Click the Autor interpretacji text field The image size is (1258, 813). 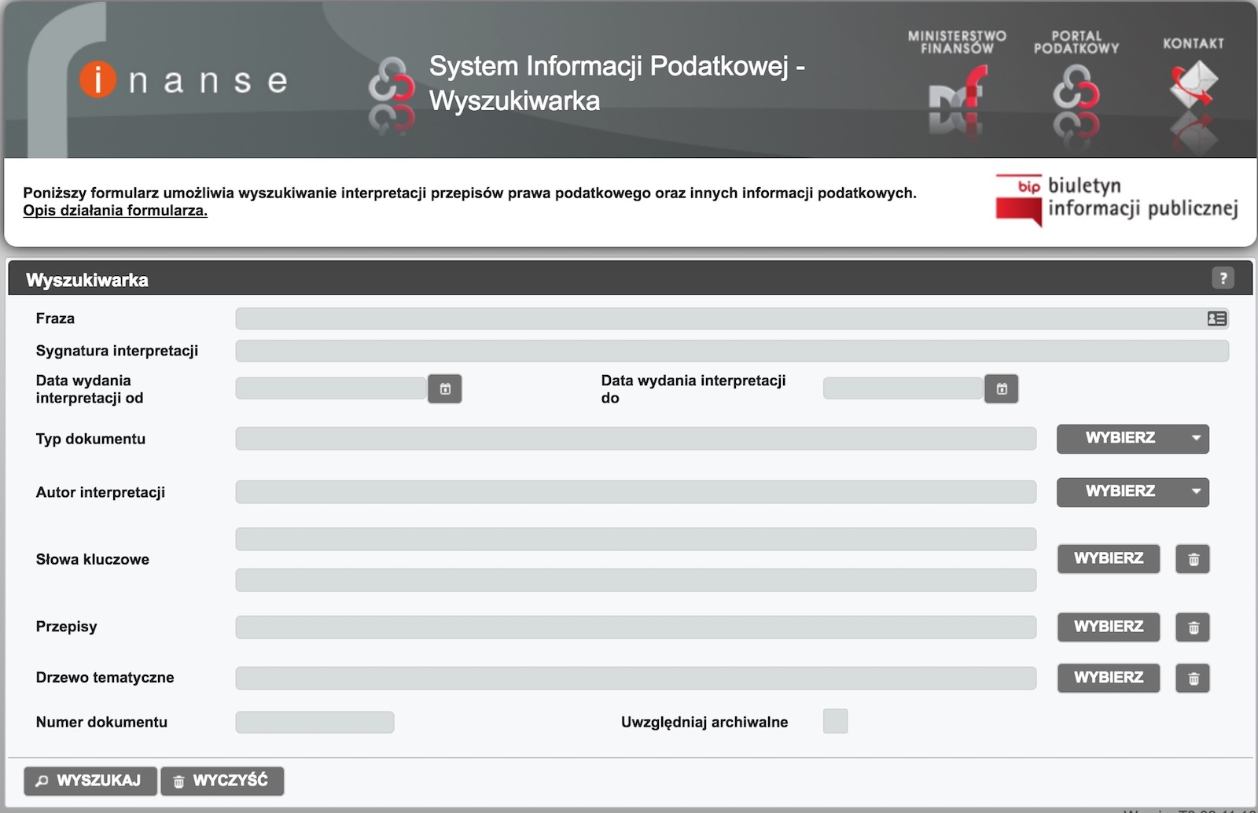coord(636,492)
